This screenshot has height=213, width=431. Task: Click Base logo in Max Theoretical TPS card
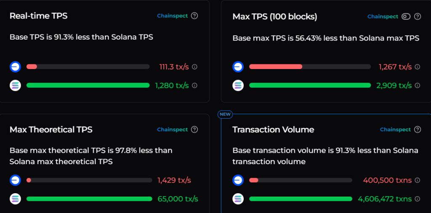(x=15, y=180)
